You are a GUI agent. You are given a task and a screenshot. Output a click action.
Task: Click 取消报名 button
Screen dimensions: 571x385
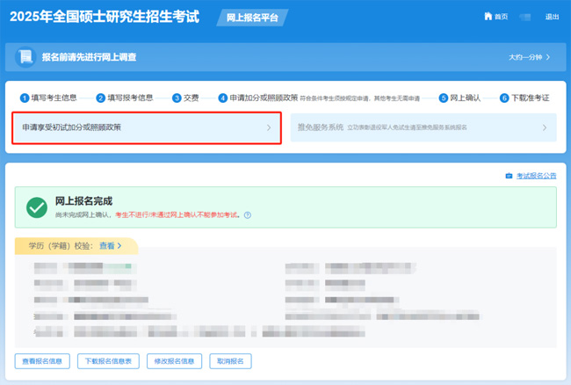pos(230,361)
